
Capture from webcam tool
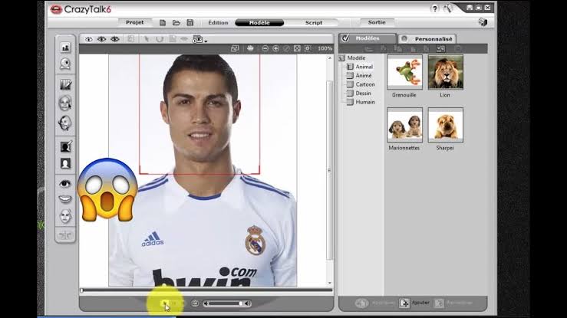click(x=65, y=64)
